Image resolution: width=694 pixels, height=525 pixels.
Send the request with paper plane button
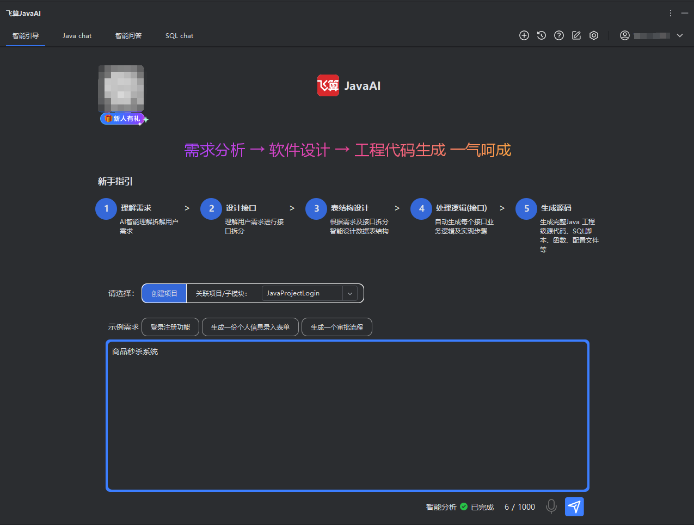click(574, 507)
